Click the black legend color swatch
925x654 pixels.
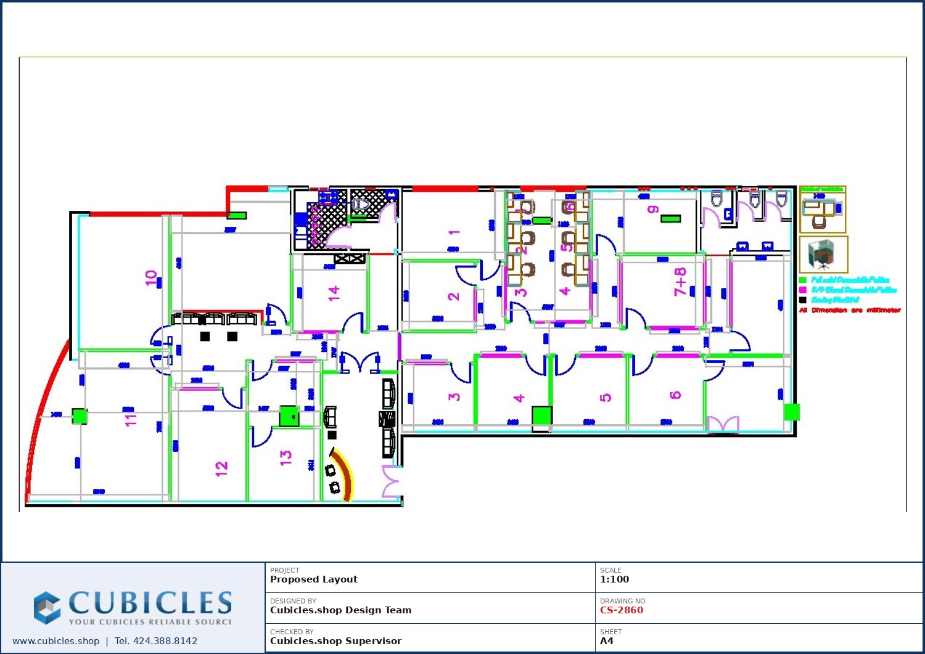803,300
